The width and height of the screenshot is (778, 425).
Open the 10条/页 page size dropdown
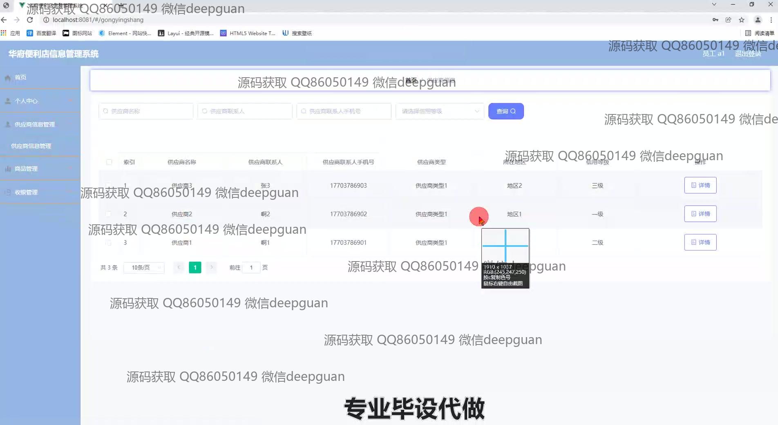pyautogui.click(x=144, y=268)
